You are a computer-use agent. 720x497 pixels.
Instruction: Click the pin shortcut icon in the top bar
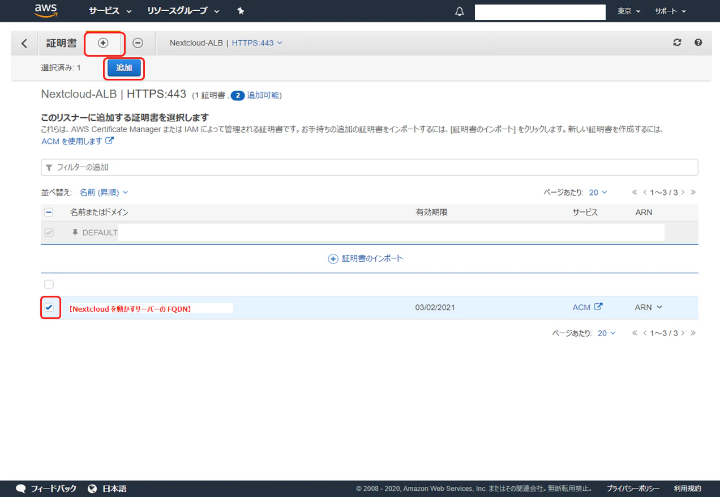point(241,11)
